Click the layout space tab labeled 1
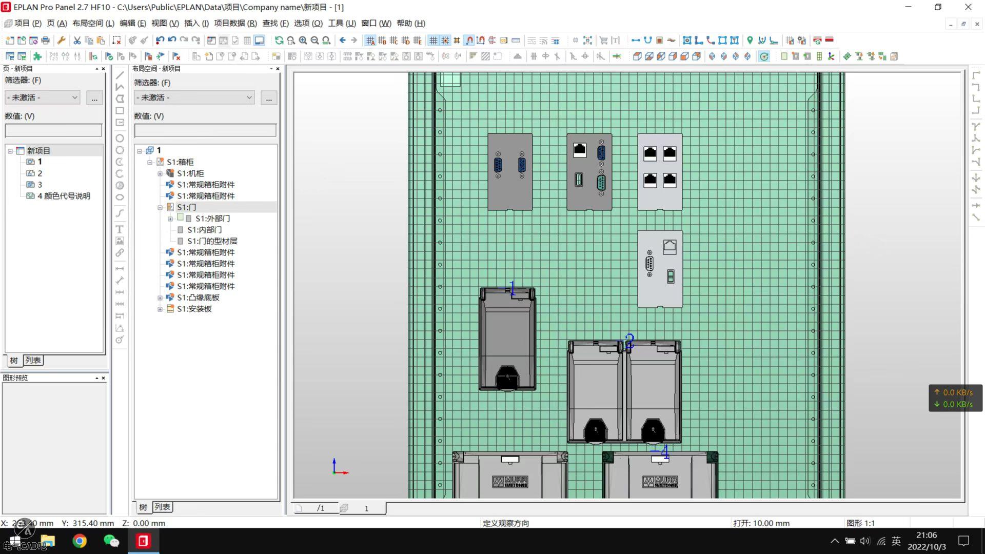This screenshot has width=985, height=554. click(362, 508)
